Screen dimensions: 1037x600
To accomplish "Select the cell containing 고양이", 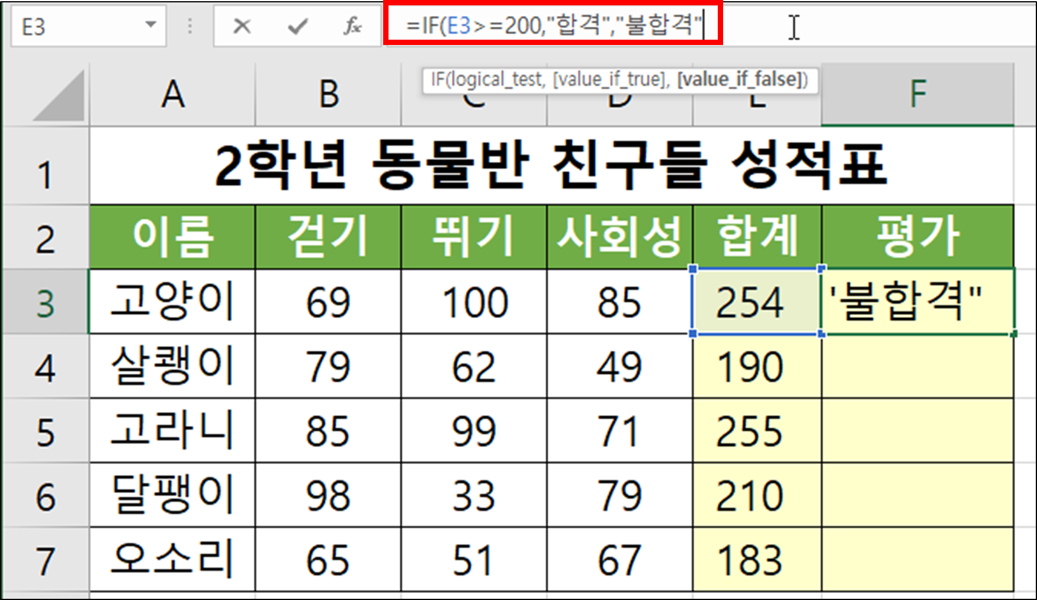I will 172,303.
